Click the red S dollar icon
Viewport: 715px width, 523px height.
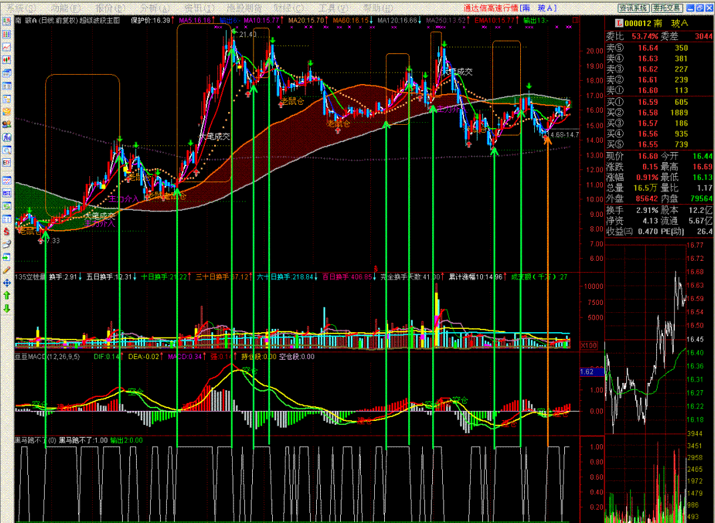tap(7, 231)
